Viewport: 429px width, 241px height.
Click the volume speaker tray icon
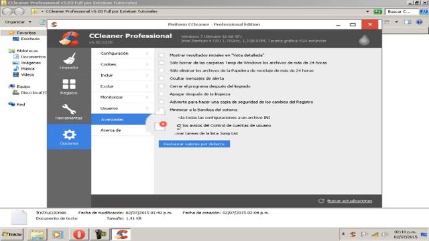[x=384, y=234]
